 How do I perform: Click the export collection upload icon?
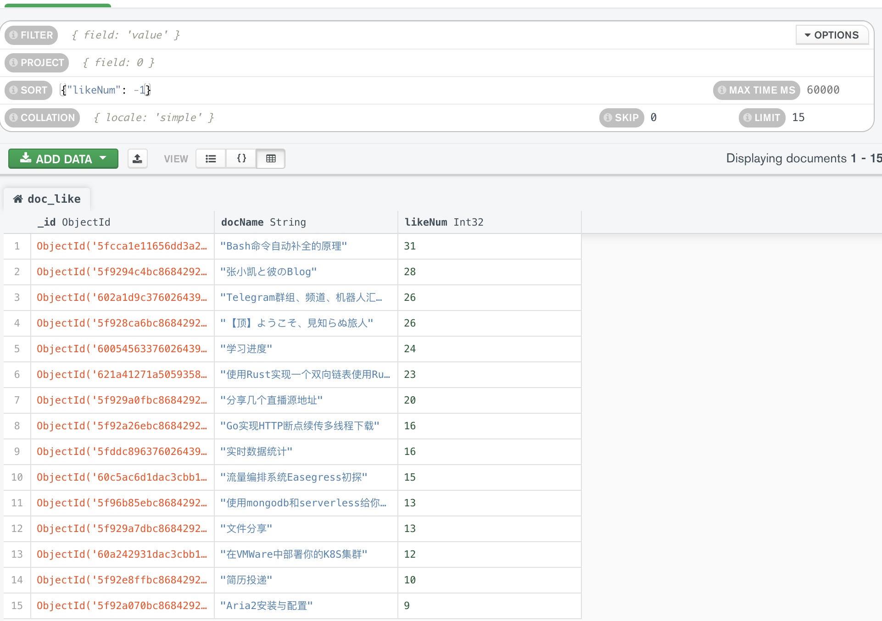click(x=137, y=159)
